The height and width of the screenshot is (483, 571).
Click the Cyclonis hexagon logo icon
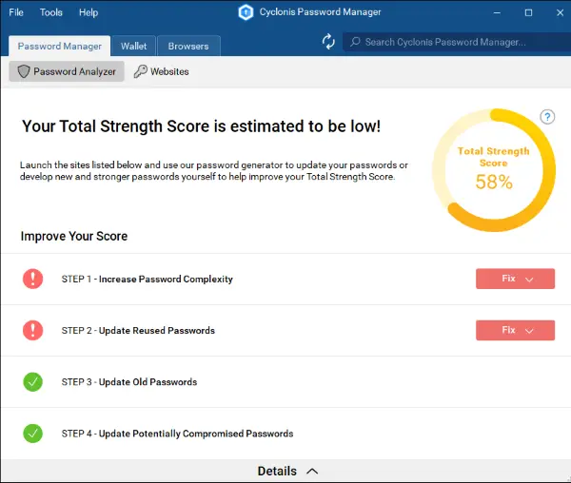(246, 12)
